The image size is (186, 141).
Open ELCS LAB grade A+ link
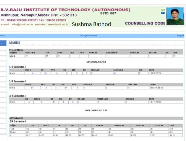click(115, 73)
